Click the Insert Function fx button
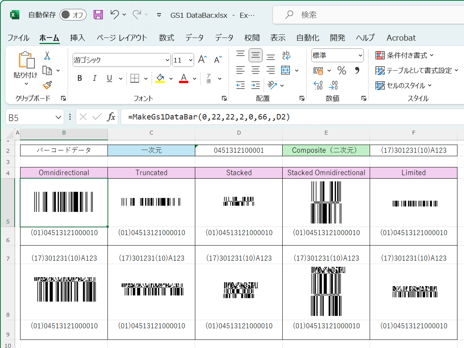Screen dimensions: 464x348 click(111, 117)
